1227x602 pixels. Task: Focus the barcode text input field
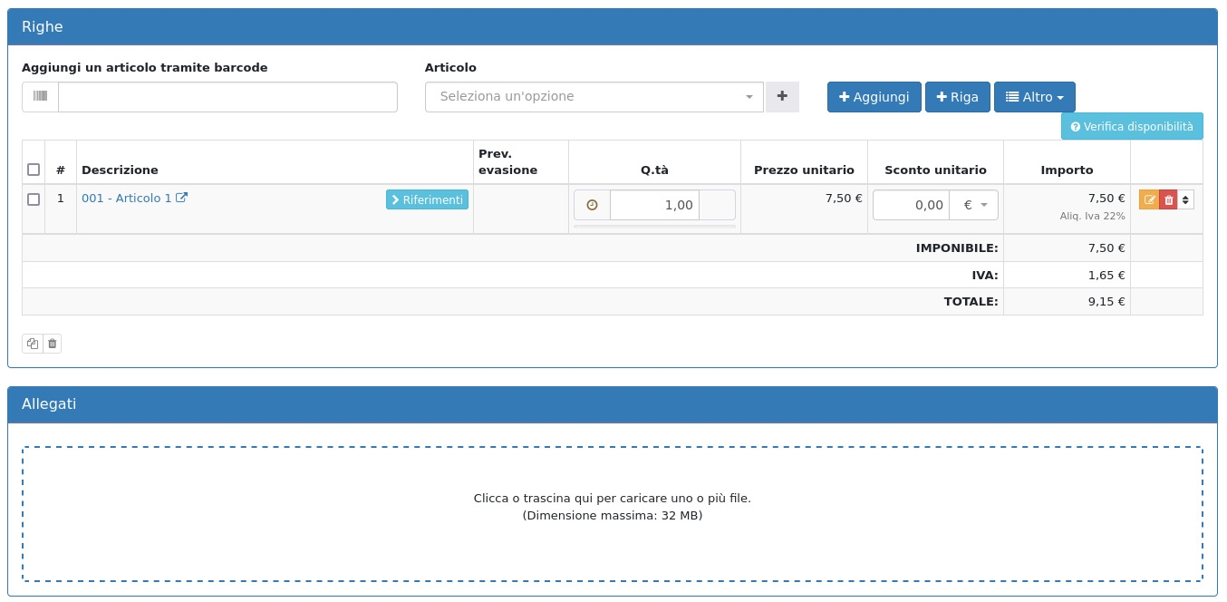(x=227, y=97)
